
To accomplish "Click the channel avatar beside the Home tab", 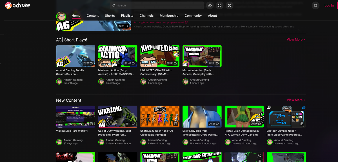I will (61, 16).
